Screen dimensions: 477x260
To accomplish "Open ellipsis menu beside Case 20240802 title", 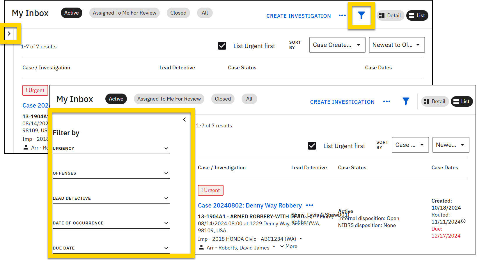I will [310, 205].
